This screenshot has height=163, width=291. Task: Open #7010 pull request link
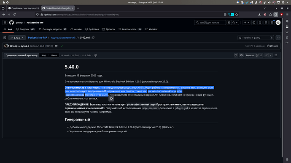(x=48, y=46)
